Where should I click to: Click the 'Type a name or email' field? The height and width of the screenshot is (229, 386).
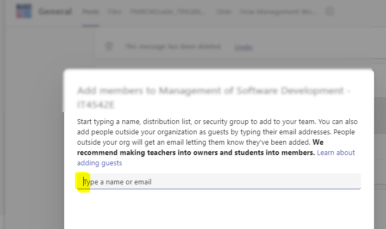click(219, 182)
